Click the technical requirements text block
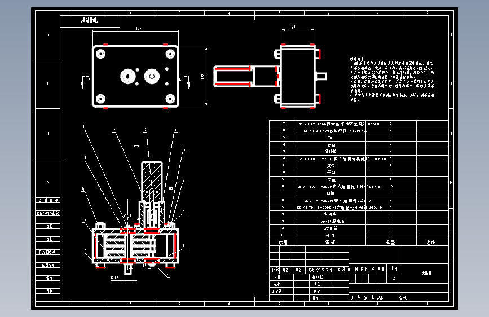 (x=391, y=79)
